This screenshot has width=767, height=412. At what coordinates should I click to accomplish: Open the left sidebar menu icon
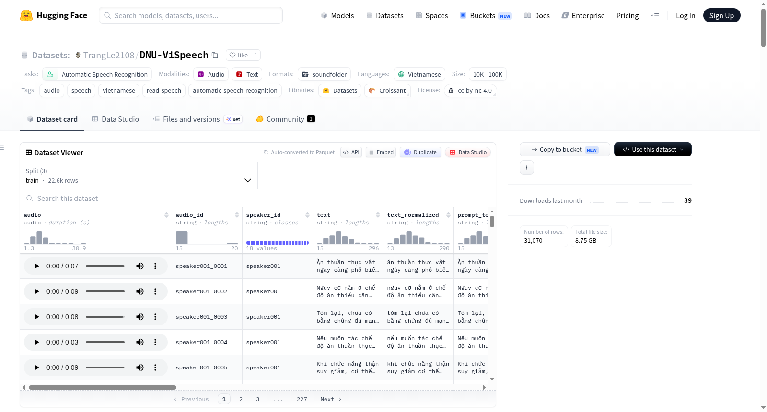click(x=2, y=148)
